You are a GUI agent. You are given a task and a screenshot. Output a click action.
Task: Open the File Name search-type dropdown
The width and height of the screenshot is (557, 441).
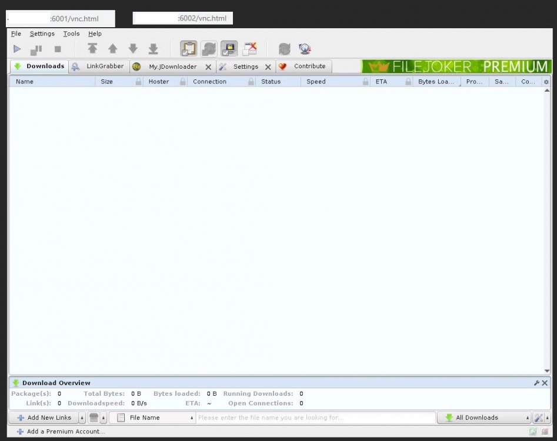[x=152, y=417]
